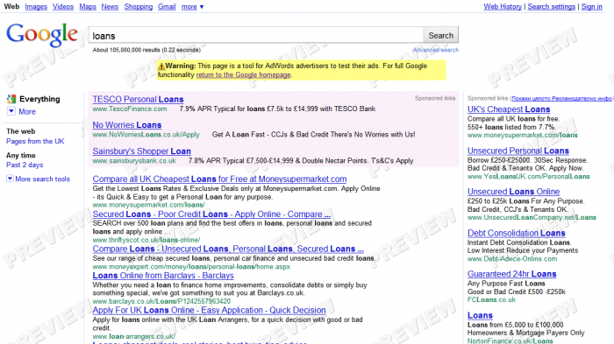Click inside the 'loans' search field

click(256, 35)
